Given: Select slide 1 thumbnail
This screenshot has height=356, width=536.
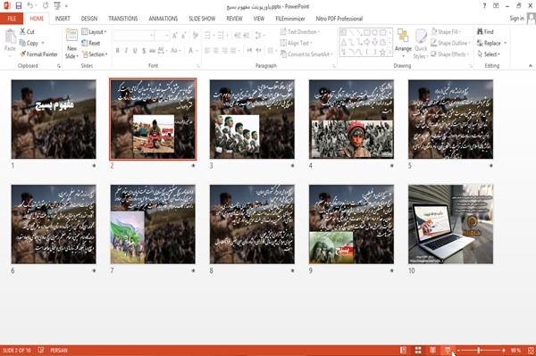Looking at the screenshot, I should (54, 120).
